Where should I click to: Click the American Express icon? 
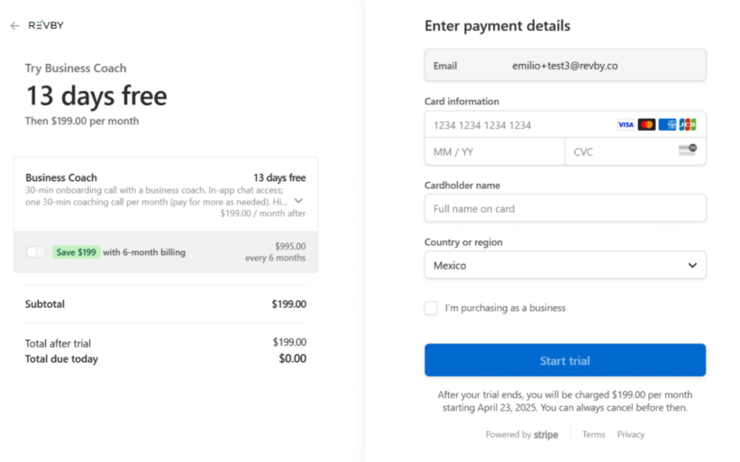(x=667, y=124)
